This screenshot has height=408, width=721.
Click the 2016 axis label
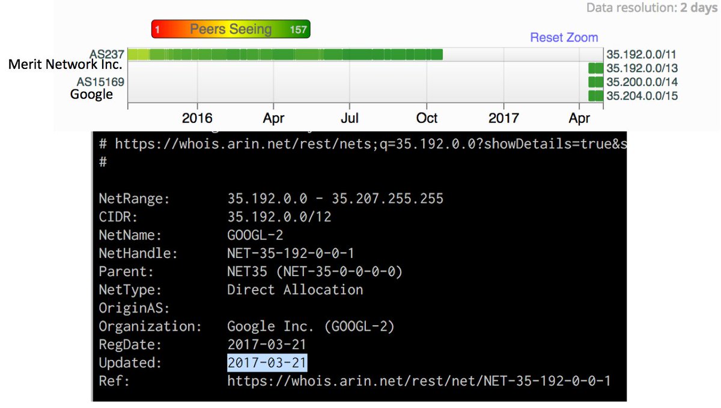tap(197, 118)
